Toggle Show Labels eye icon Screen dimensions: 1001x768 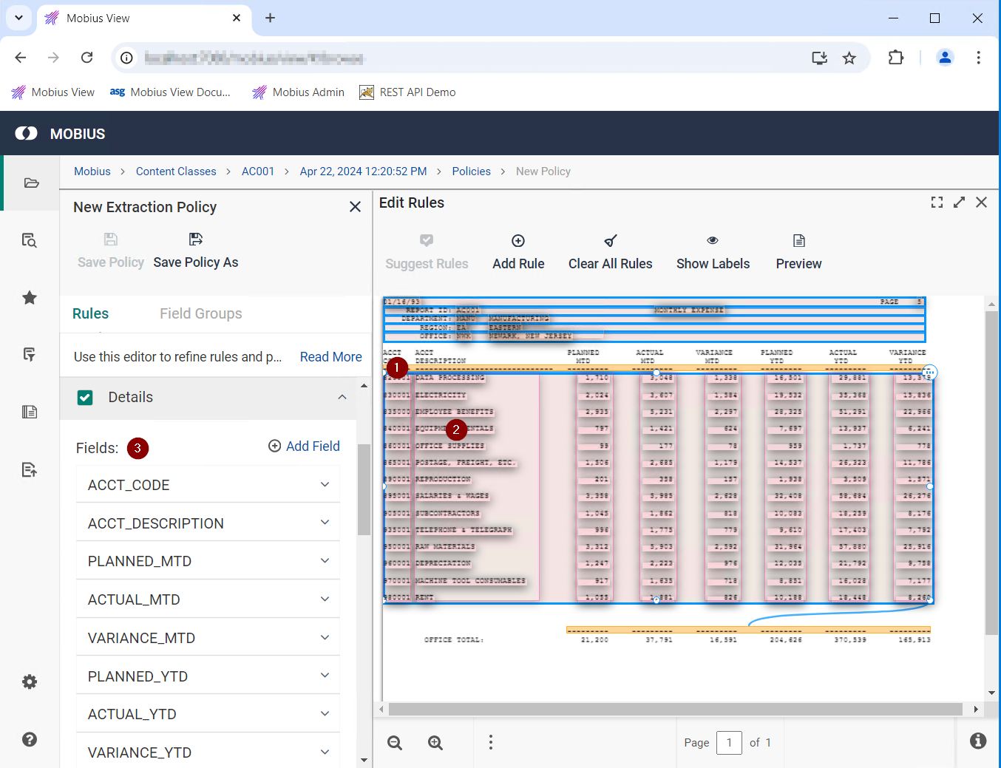(x=713, y=241)
